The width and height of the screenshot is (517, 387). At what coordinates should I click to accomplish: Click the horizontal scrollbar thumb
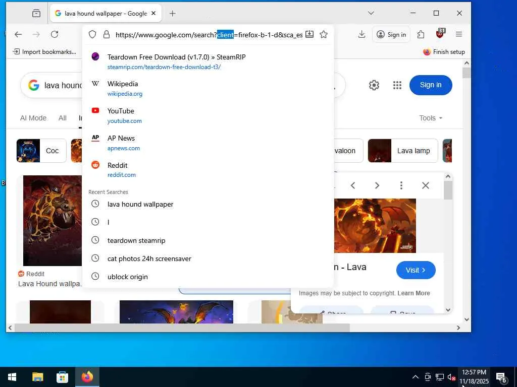point(182,328)
